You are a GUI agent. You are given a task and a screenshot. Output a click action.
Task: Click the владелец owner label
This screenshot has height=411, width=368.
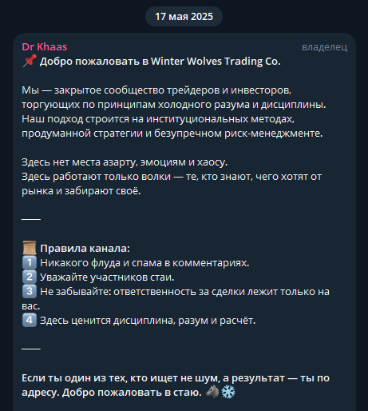[x=324, y=47]
